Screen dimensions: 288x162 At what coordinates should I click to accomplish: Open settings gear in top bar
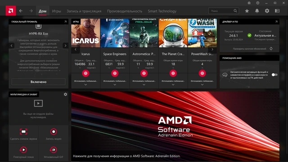click(267, 11)
